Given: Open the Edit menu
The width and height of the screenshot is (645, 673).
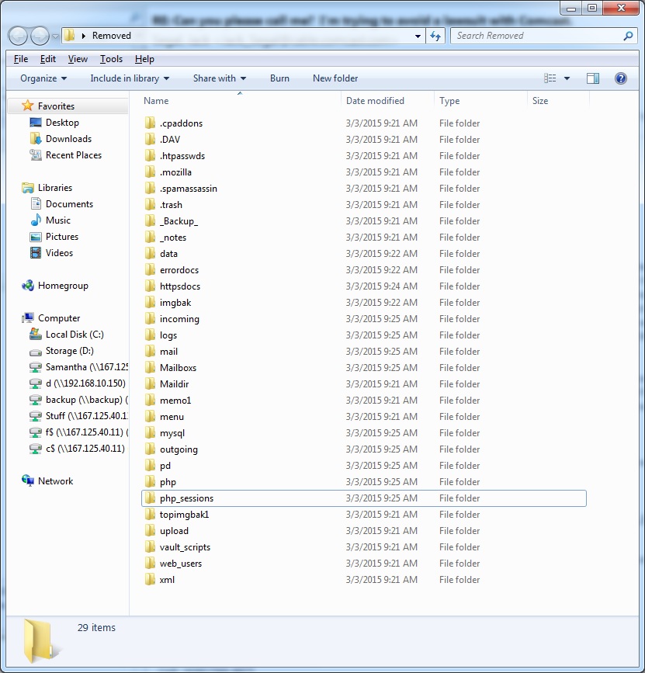Looking at the screenshot, I should [47, 59].
